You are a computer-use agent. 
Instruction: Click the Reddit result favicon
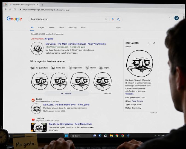click(33, 100)
